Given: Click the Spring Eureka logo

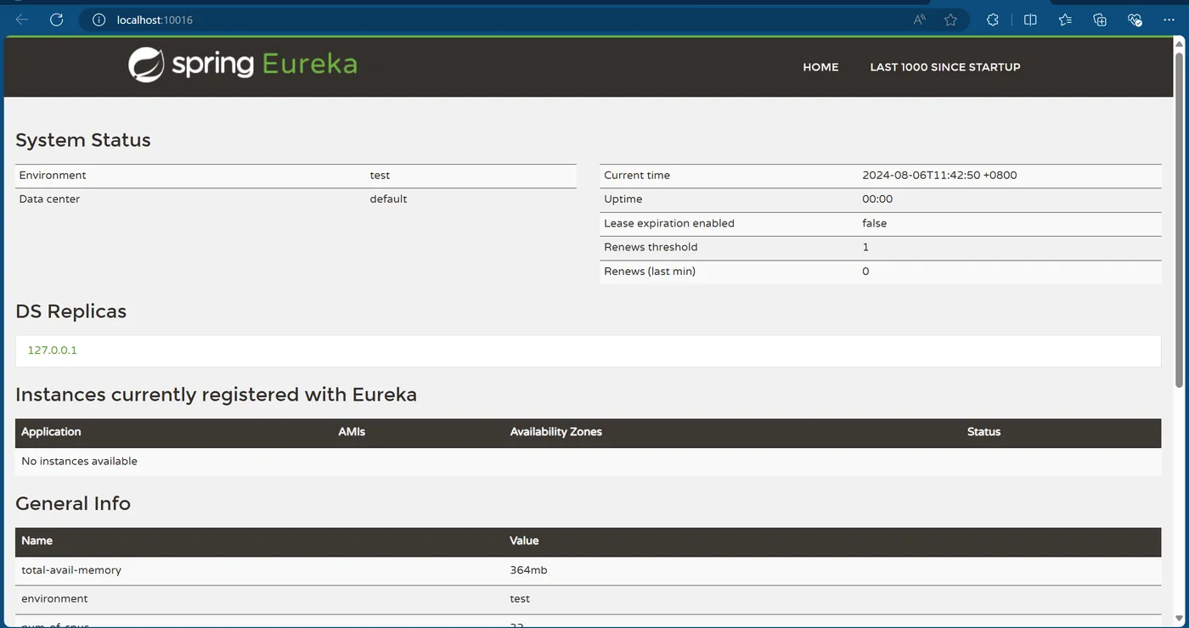Looking at the screenshot, I should coord(243,64).
